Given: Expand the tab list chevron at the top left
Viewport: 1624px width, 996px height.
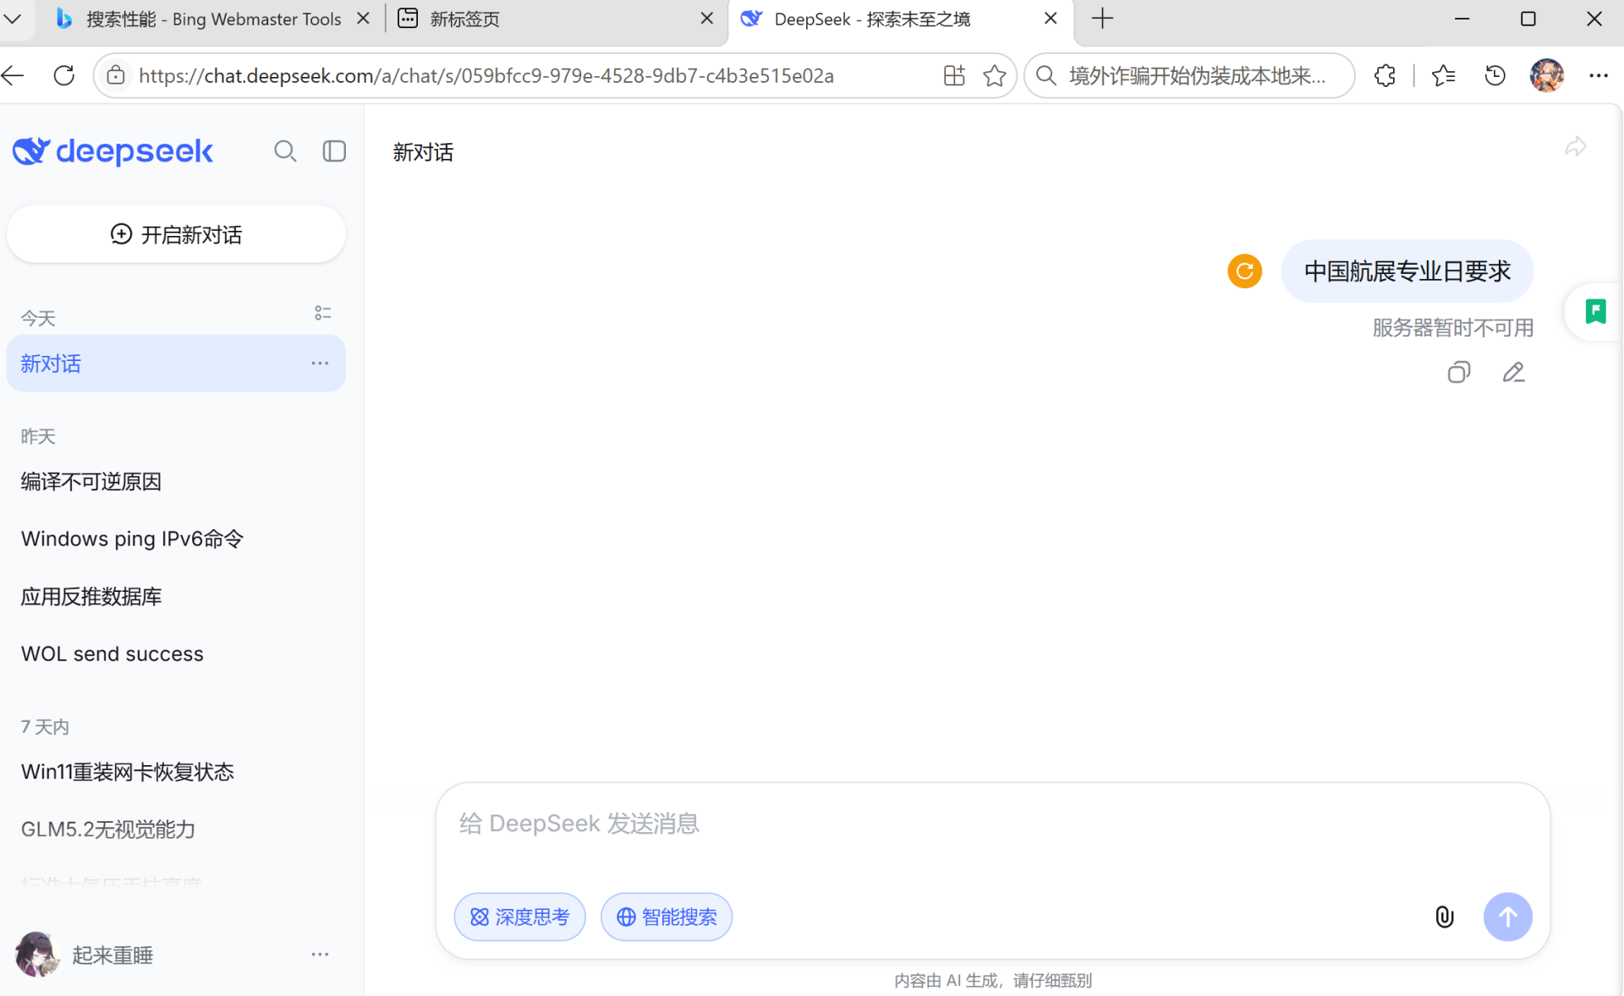Looking at the screenshot, I should click(13, 19).
